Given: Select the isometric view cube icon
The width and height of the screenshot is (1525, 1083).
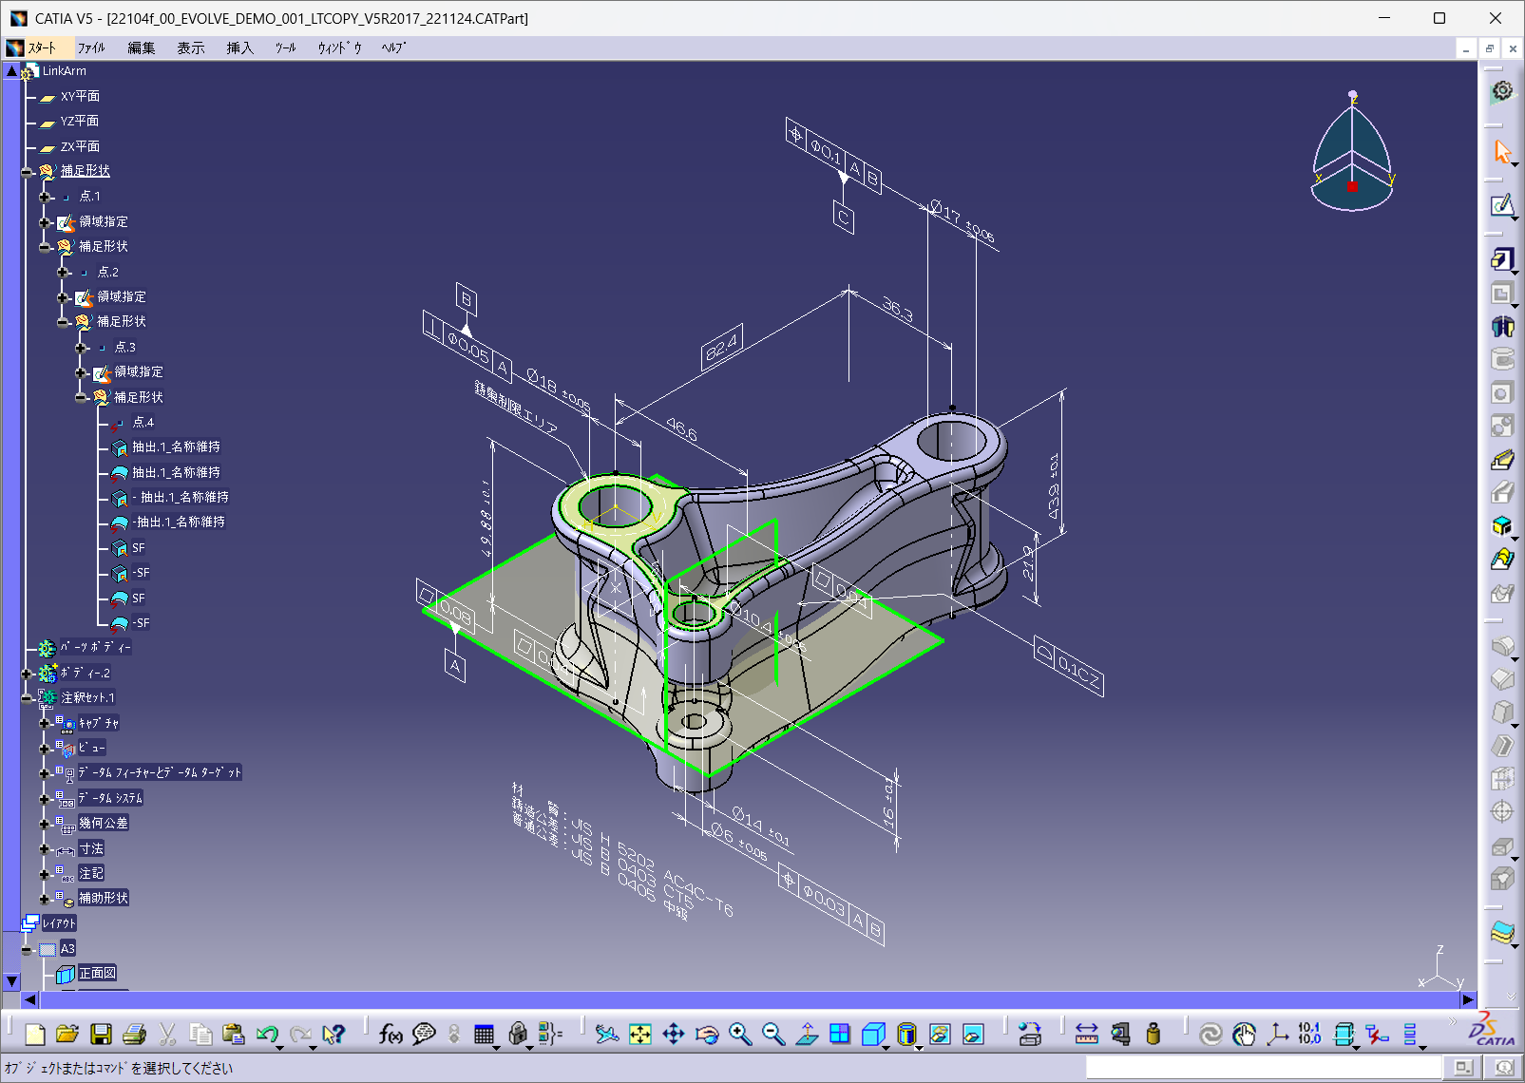Looking at the screenshot, I should (872, 1034).
